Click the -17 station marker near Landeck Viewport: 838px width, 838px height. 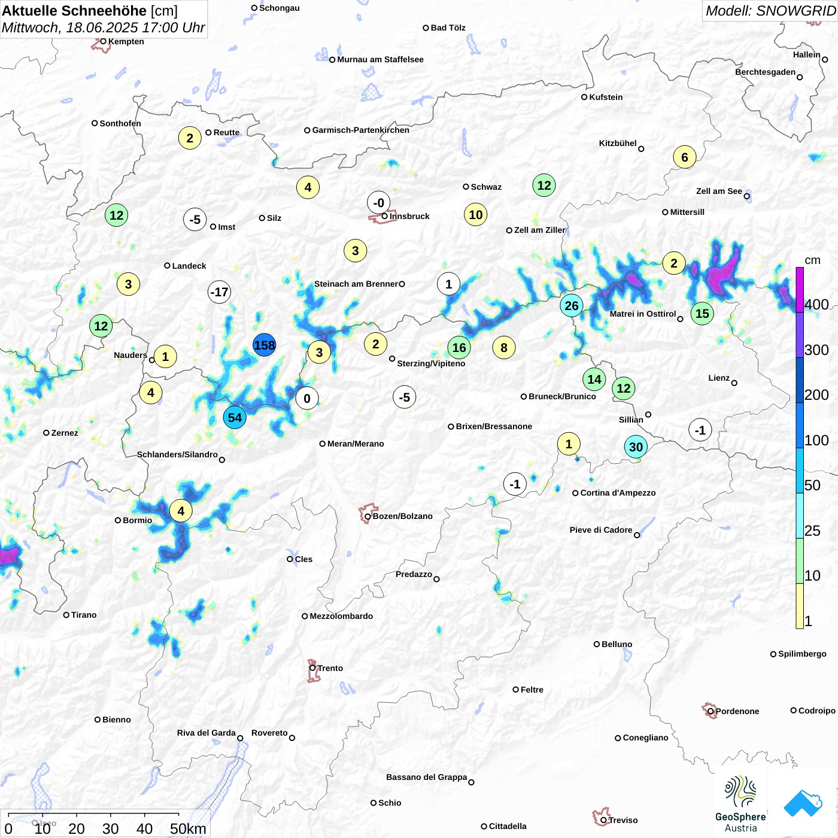click(x=219, y=292)
